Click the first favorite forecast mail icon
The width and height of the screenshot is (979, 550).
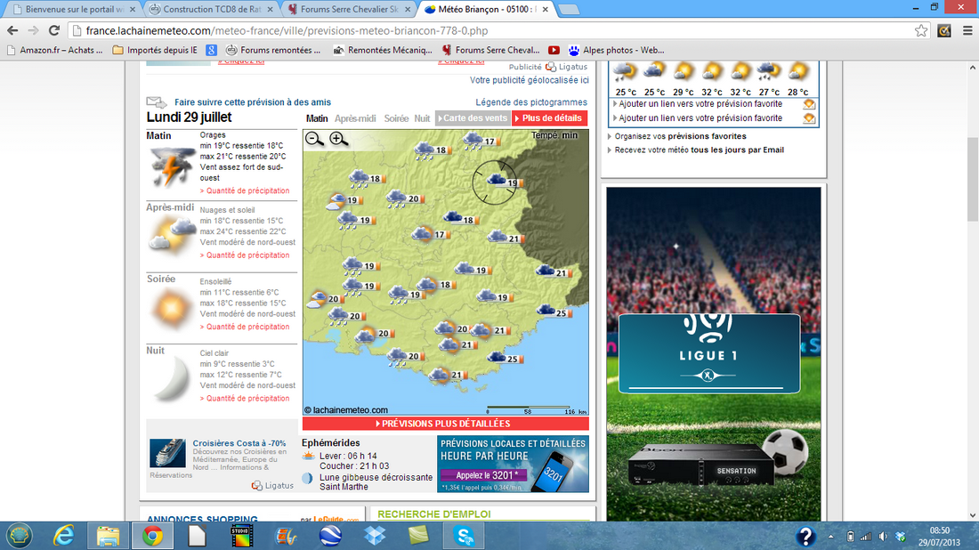coord(808,104)
